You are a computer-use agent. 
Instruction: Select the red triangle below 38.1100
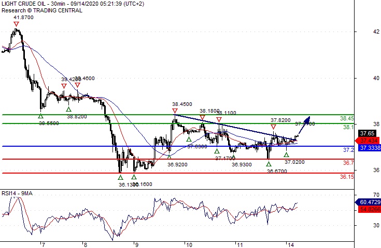[219, 120]
